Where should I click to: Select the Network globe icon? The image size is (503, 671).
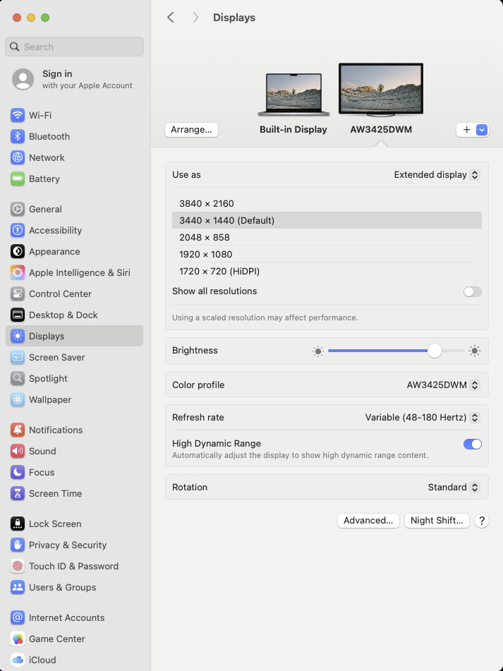pyautogui.click(x=18, y=157)
